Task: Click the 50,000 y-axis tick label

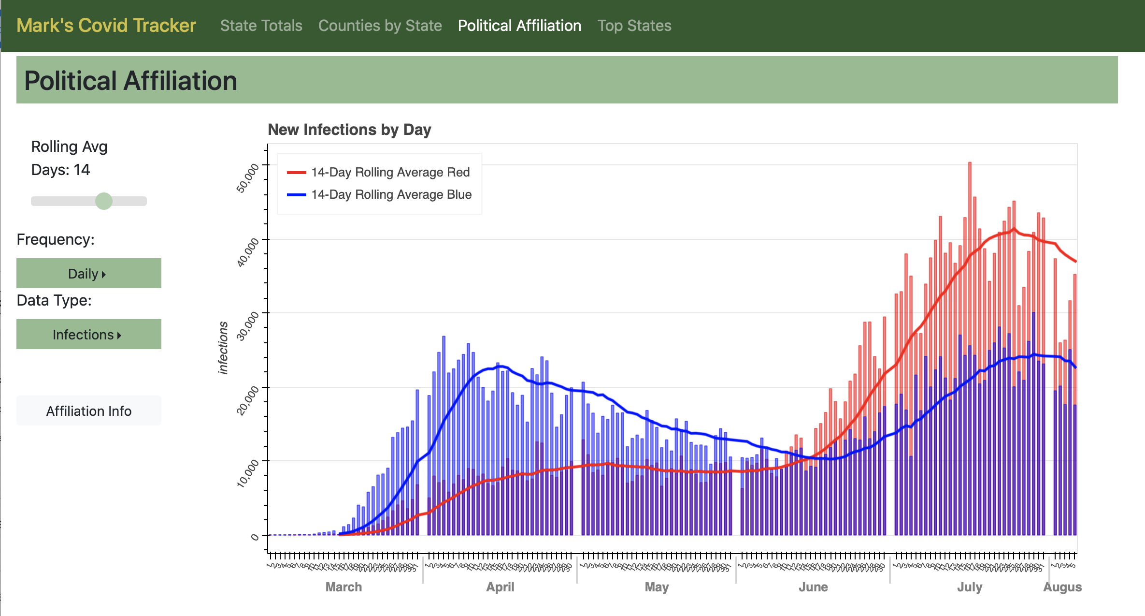Action: coord(248,178)
